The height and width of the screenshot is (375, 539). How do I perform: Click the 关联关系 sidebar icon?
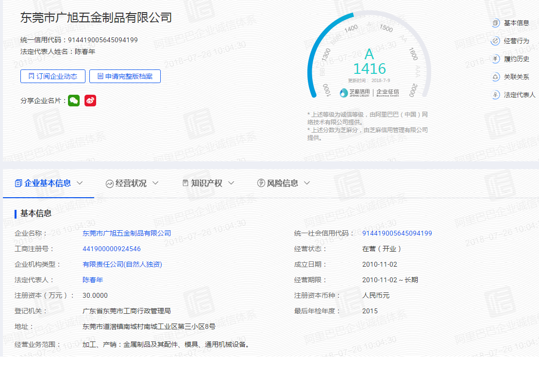pos(495,77)
